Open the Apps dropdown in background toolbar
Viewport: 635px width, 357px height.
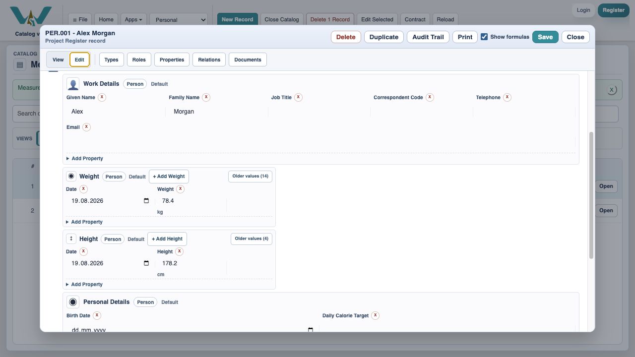coord(133,19)
